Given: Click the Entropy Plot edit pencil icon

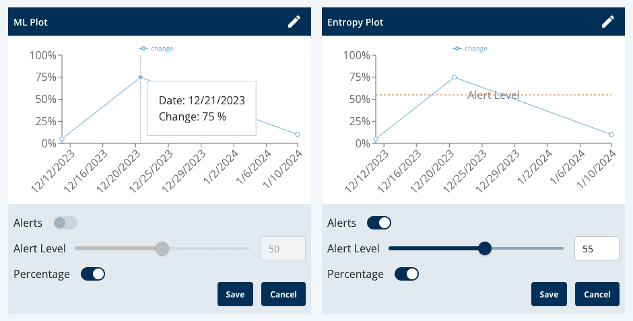Looking at the screenshot, I should [608, 22].
